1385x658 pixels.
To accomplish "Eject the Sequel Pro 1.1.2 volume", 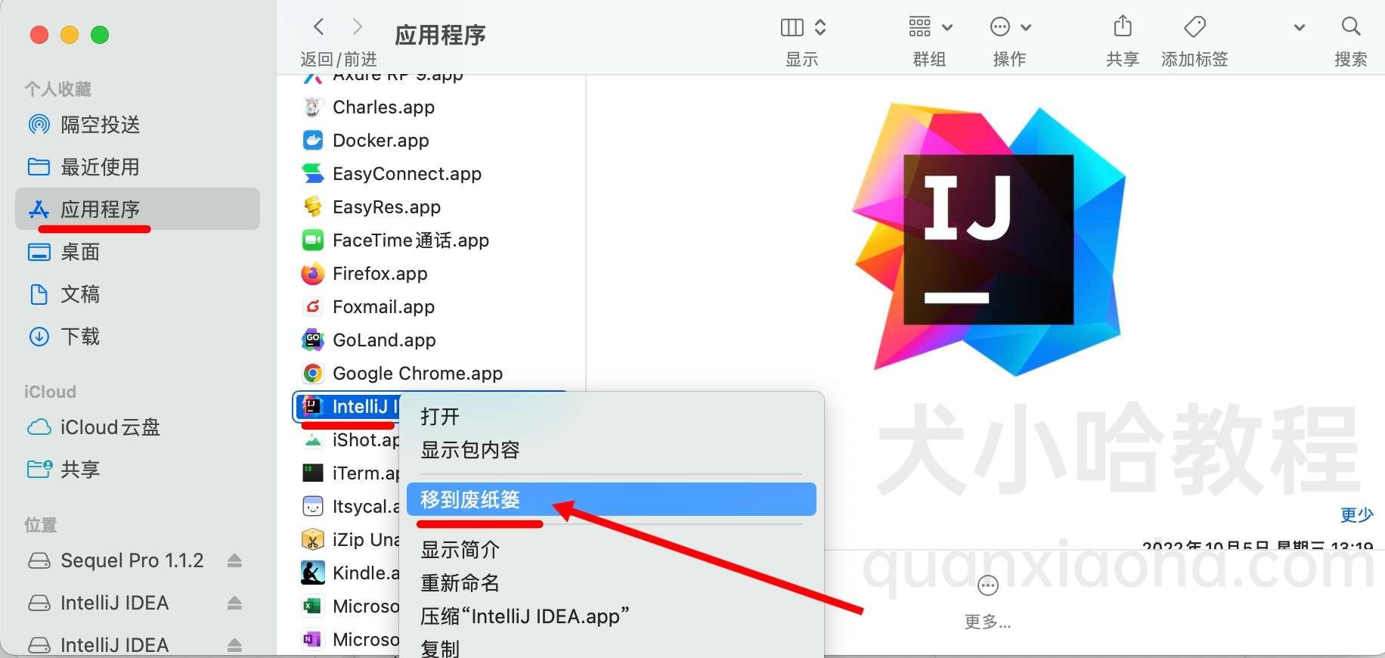I will 234,560.
